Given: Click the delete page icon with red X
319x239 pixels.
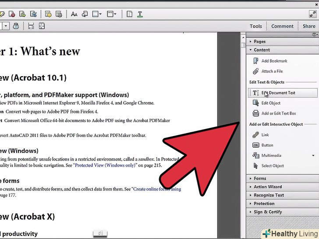Looking at the screenshot, I should pyautogui.click(x=12, y=14).
